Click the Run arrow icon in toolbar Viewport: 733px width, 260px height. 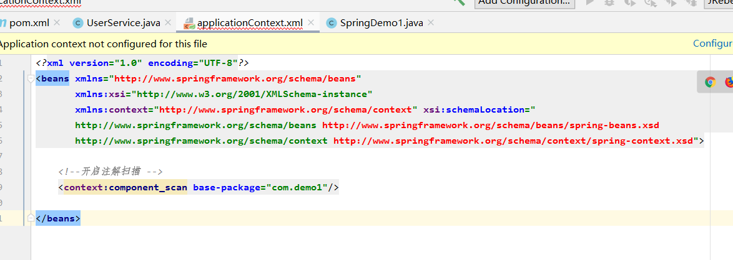(589, 2)
